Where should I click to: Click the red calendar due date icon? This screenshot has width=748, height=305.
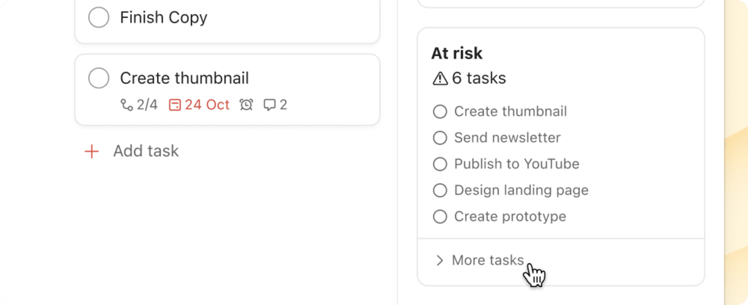click(x=175, y=105)
